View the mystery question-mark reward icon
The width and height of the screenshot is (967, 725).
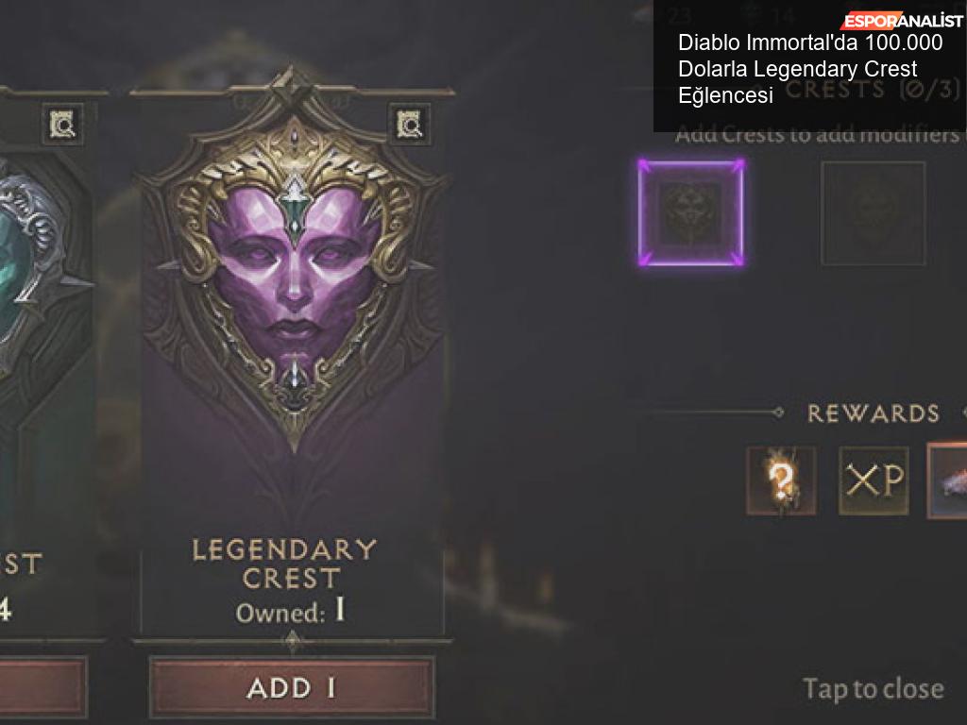pyautogui.click(x=781, y=481)
